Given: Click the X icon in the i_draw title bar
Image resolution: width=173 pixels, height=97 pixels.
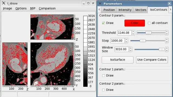Looking at the screenshot, I should pyautogui.click(x=4, y=3).
